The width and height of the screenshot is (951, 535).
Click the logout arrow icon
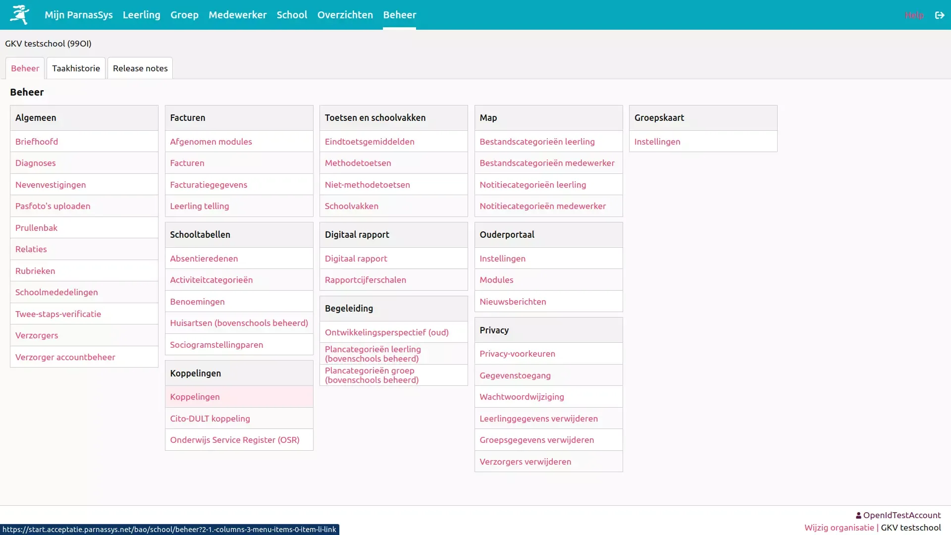tap(940, 15)
